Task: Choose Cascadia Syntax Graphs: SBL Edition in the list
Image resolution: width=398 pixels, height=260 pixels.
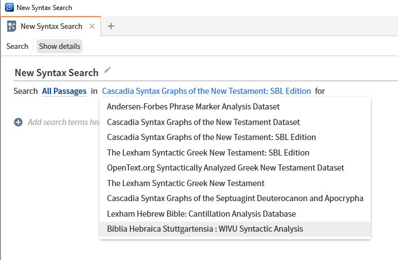Action: click(235, 137)
